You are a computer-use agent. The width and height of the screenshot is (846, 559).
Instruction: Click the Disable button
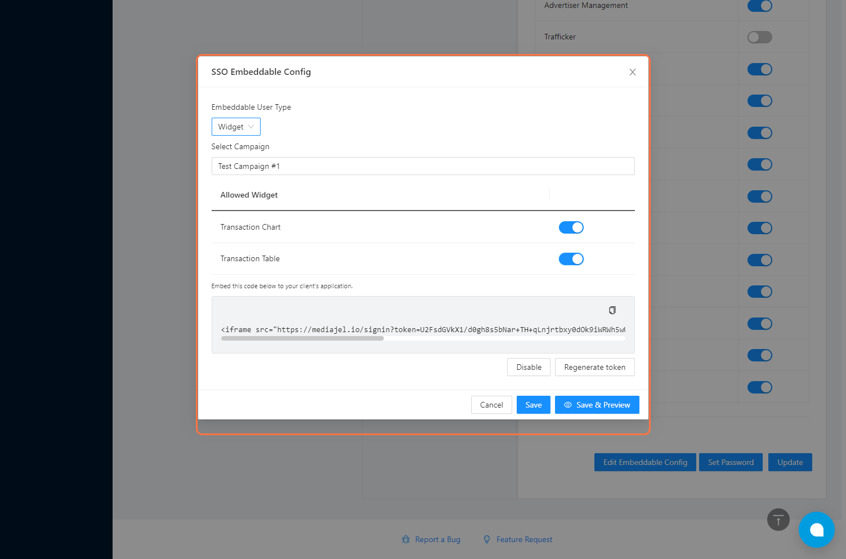point(529,367)
